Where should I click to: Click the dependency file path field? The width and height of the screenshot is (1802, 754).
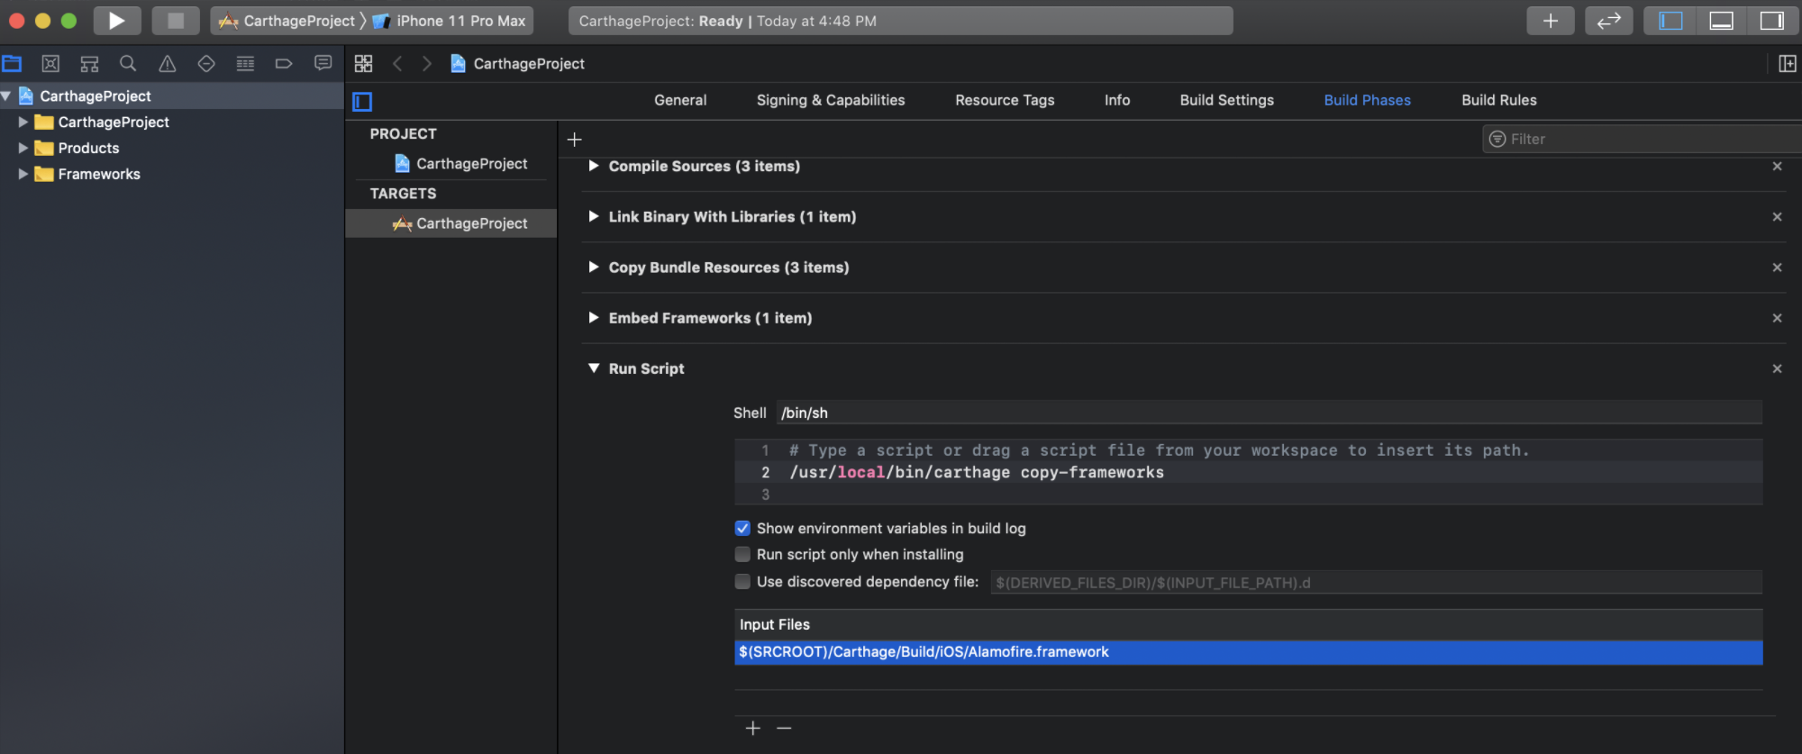[x=1376, y=582]
